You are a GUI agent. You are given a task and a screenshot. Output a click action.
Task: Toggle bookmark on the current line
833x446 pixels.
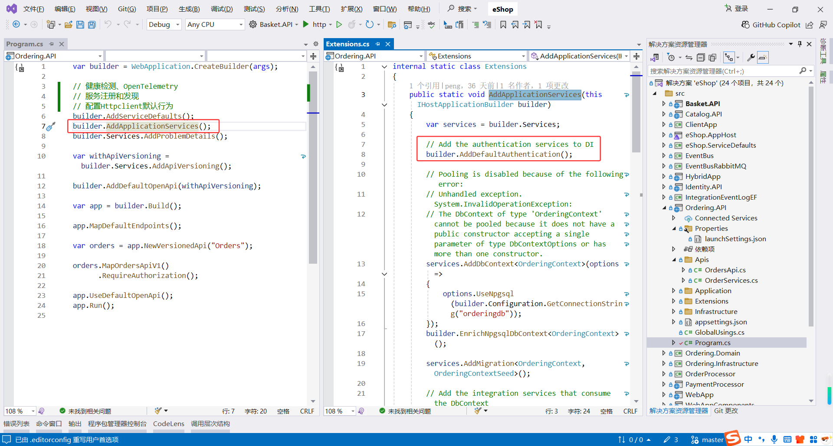pos(503,25)
